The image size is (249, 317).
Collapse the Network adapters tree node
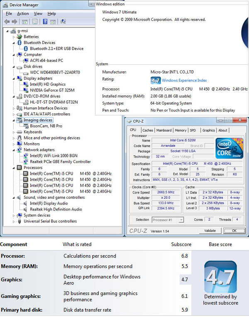pos(14,150)
